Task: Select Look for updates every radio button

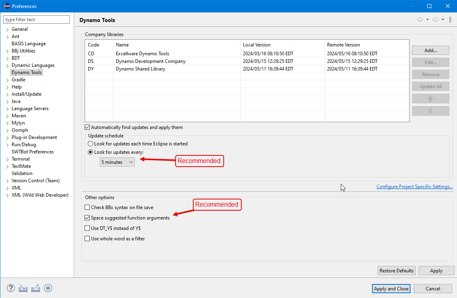Action: point(90,152)
